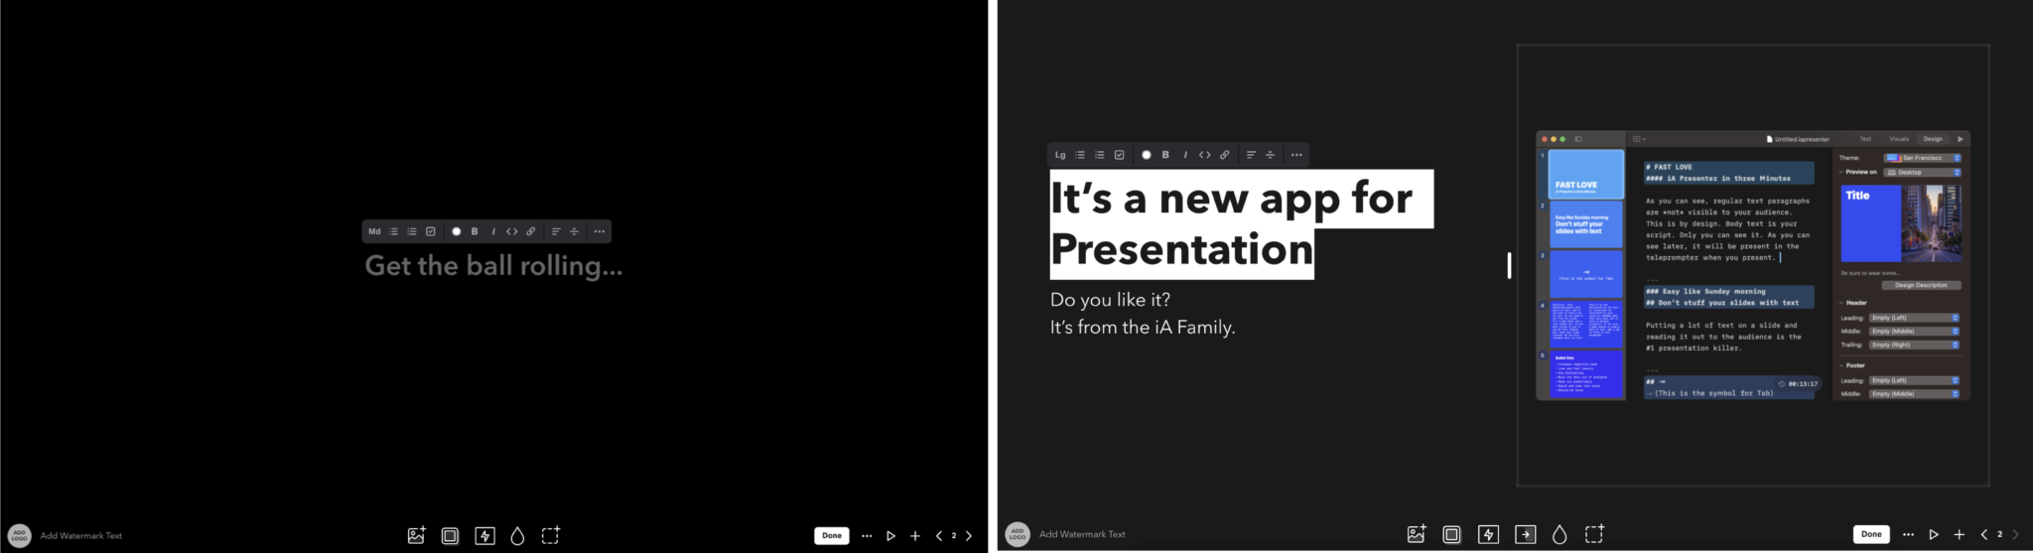Add a new slide with left slide's plus

click(x=915, y=535)
